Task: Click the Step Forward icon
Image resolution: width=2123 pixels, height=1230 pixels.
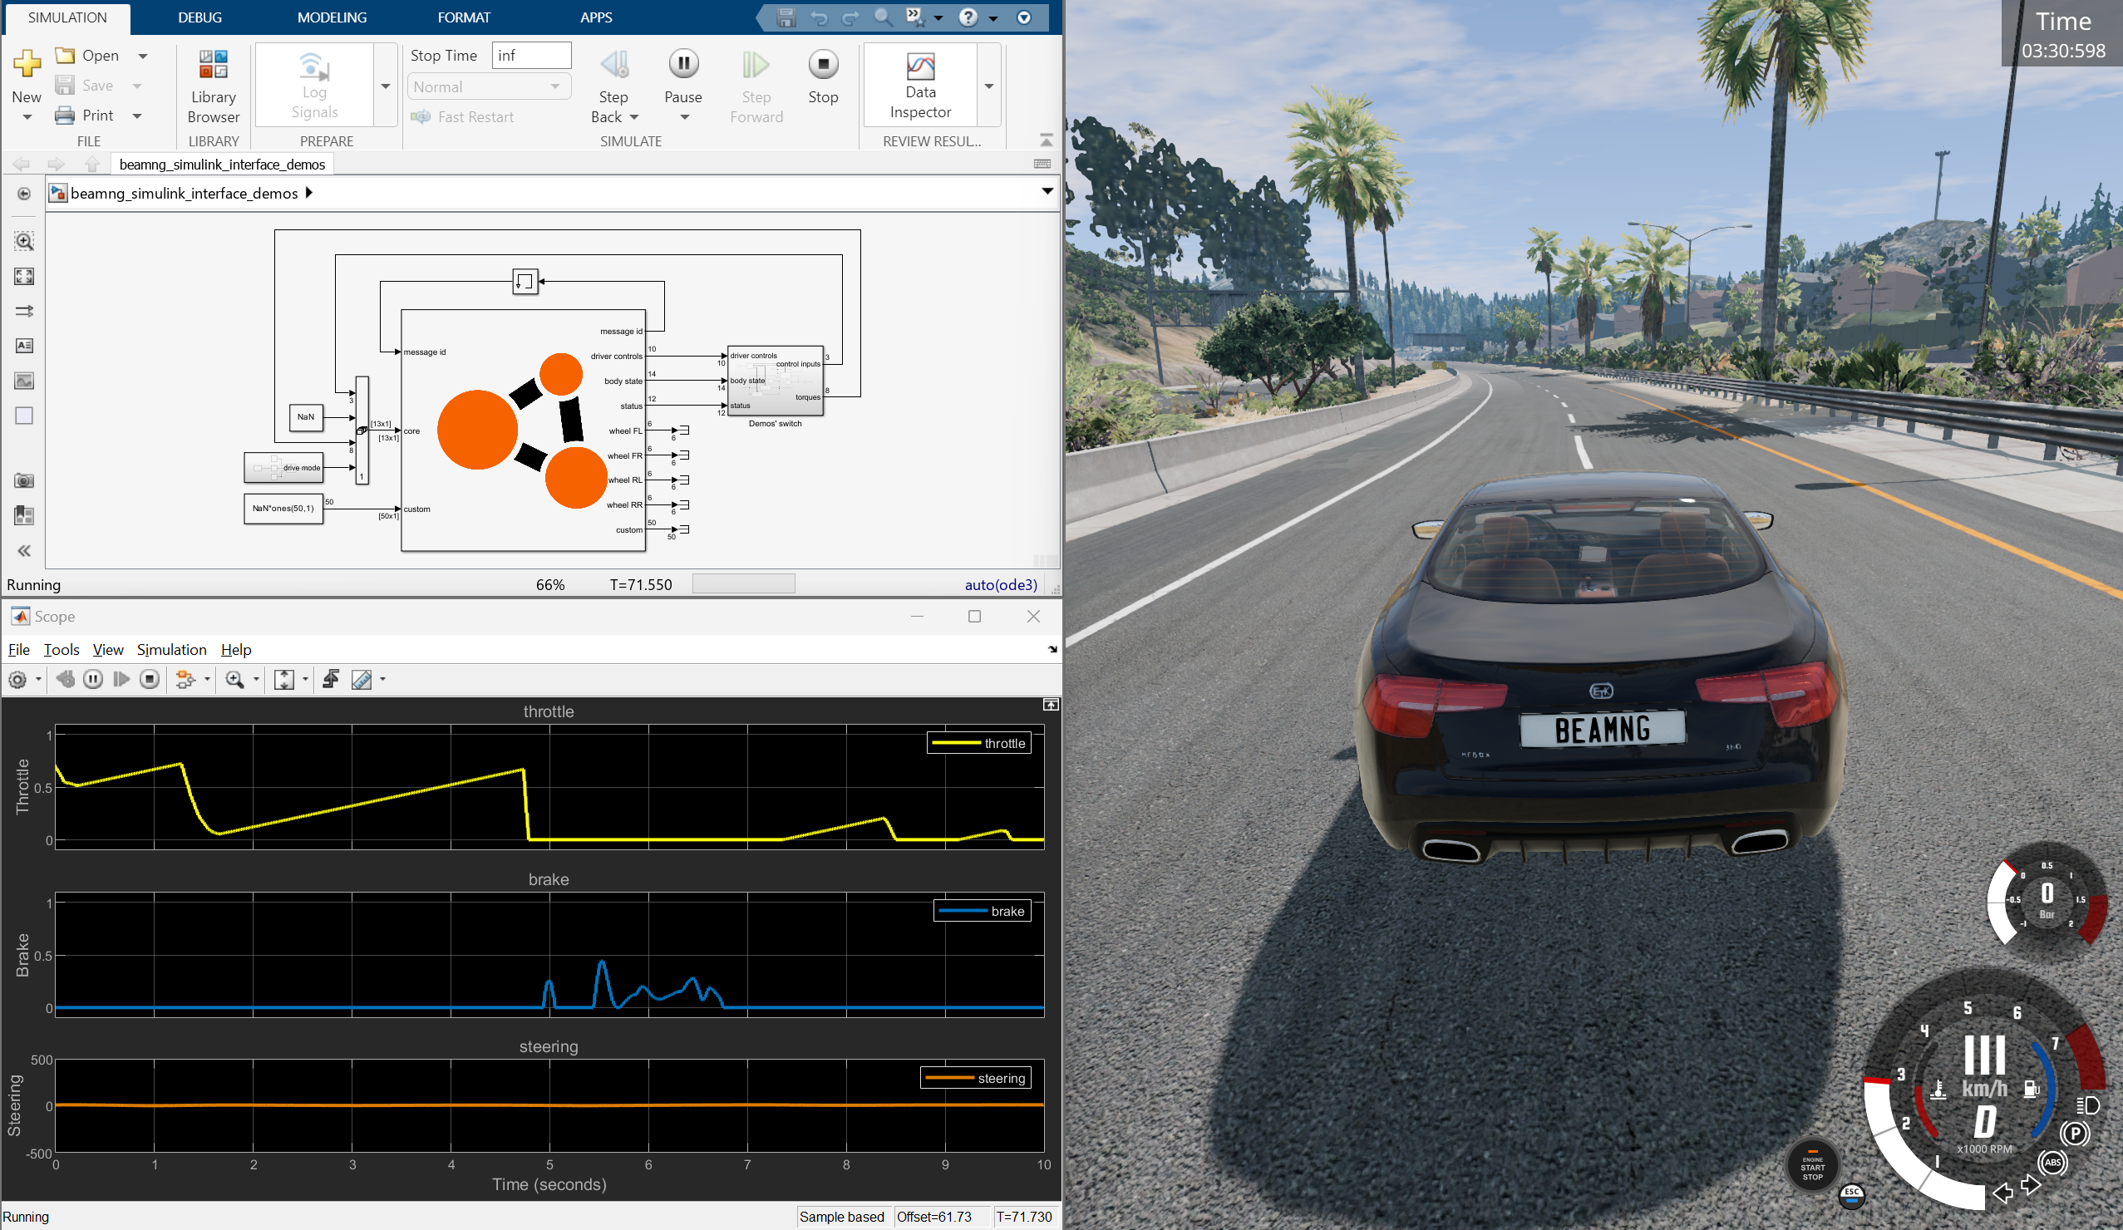Action: [x=755, y=64]
